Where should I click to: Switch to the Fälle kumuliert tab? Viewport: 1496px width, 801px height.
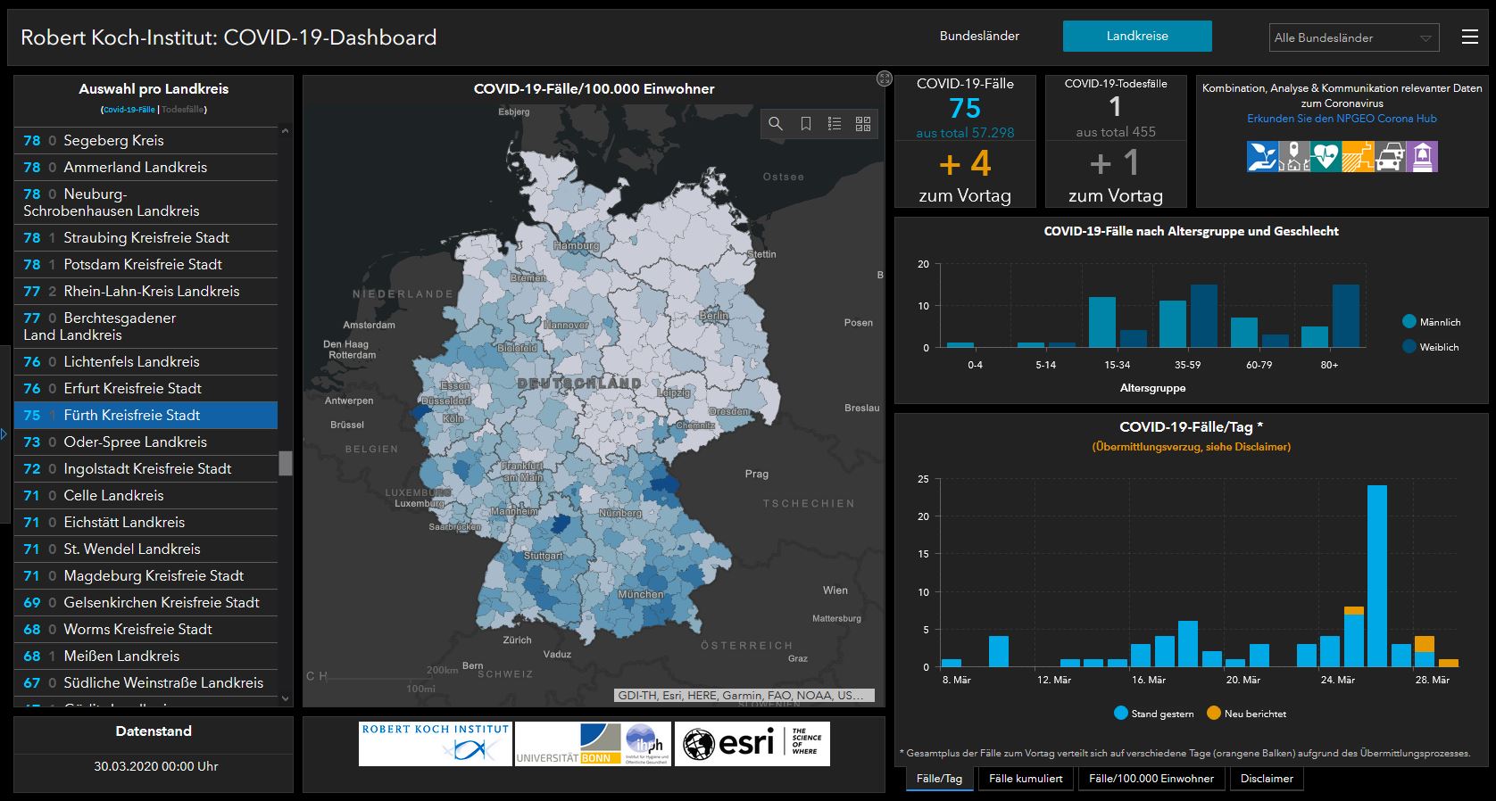[1026, 779]
